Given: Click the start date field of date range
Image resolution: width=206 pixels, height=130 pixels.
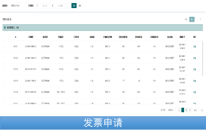Looking at the screenshot, I should click(45, 6).
